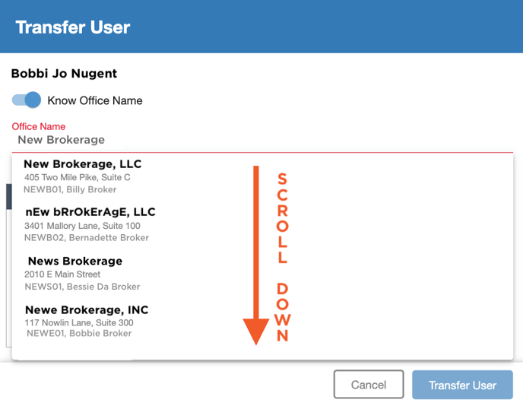Toggle the Know Office Name switch
Image resolution: width=523 pixels, height=406 pixels.
click(x=27, y=100)
